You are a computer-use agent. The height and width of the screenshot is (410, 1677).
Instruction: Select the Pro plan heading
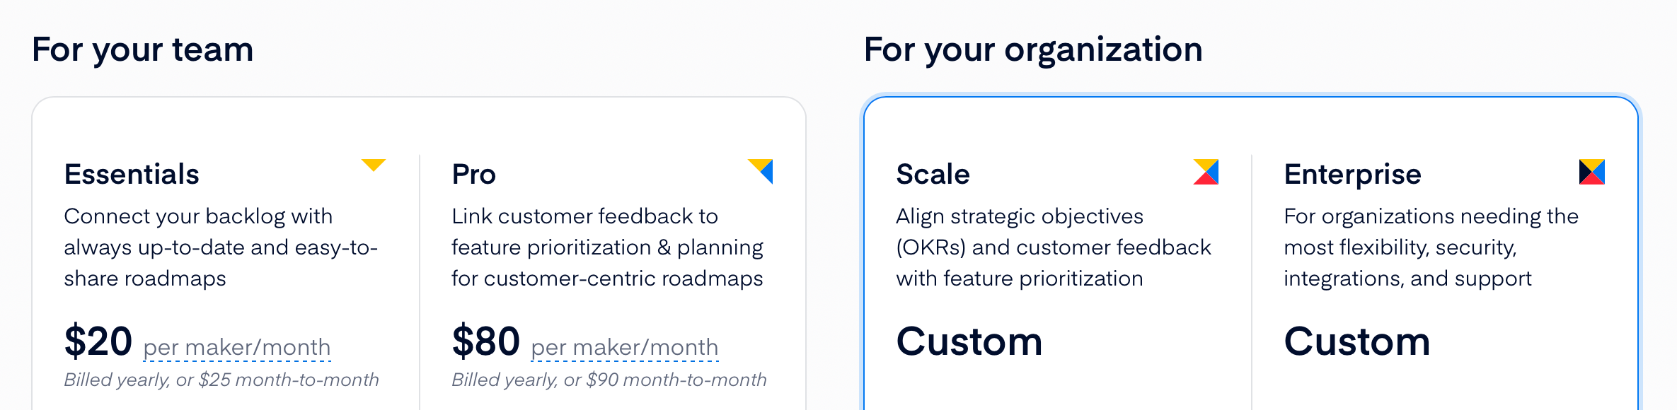coord(473,174)
